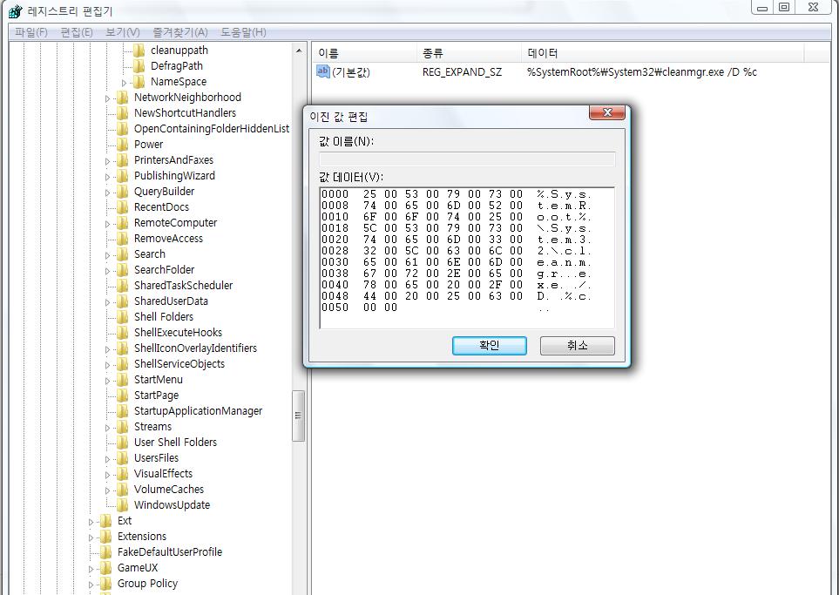Click the REG_EXPAND_SZ type cell

(x=462, y=71)
